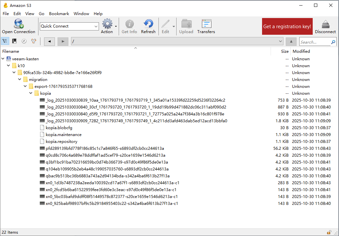This screenshot has width=339, height=236.
Task: Go up to the parent folder
Action: click(x=291, y=42)
